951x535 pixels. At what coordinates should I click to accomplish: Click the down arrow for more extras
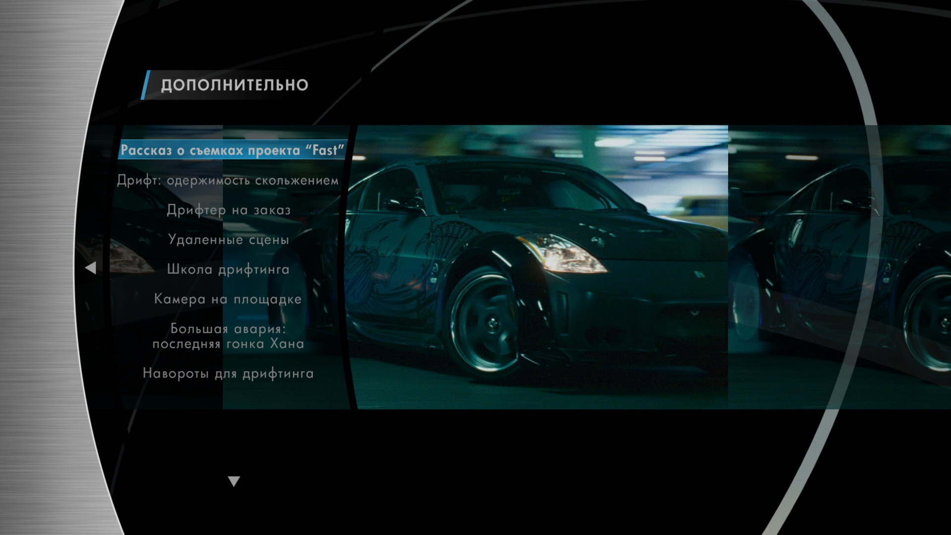234,481
